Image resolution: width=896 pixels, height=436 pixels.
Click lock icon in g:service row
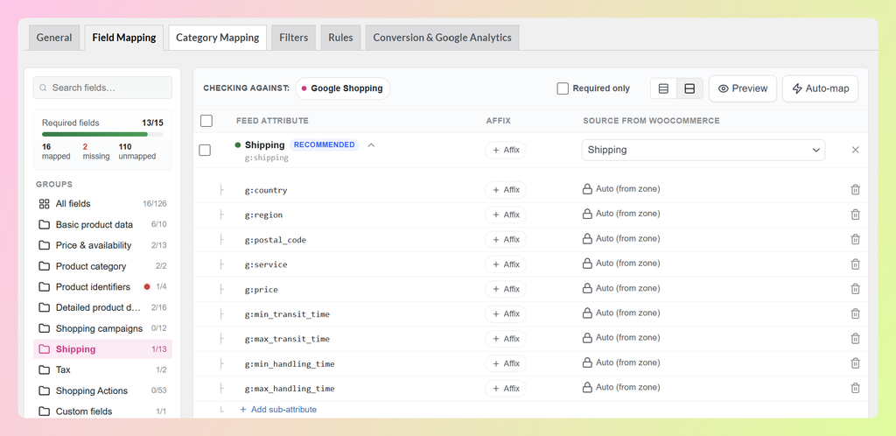(x=587, y=264)
